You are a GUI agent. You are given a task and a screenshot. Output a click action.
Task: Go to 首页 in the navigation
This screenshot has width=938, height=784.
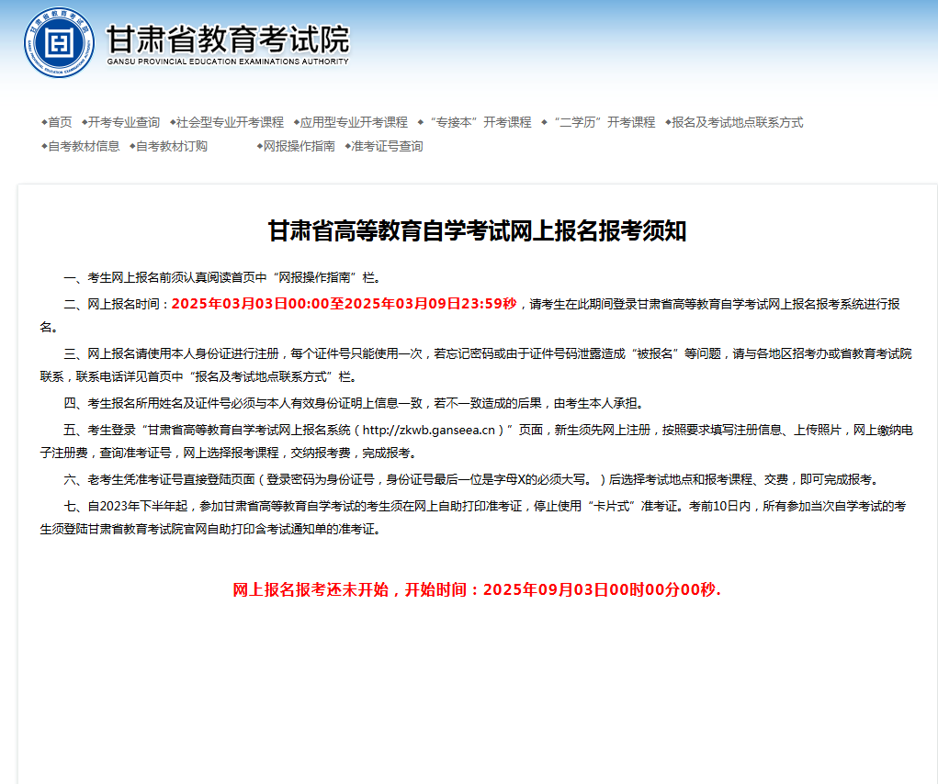(x=60, y=122)
